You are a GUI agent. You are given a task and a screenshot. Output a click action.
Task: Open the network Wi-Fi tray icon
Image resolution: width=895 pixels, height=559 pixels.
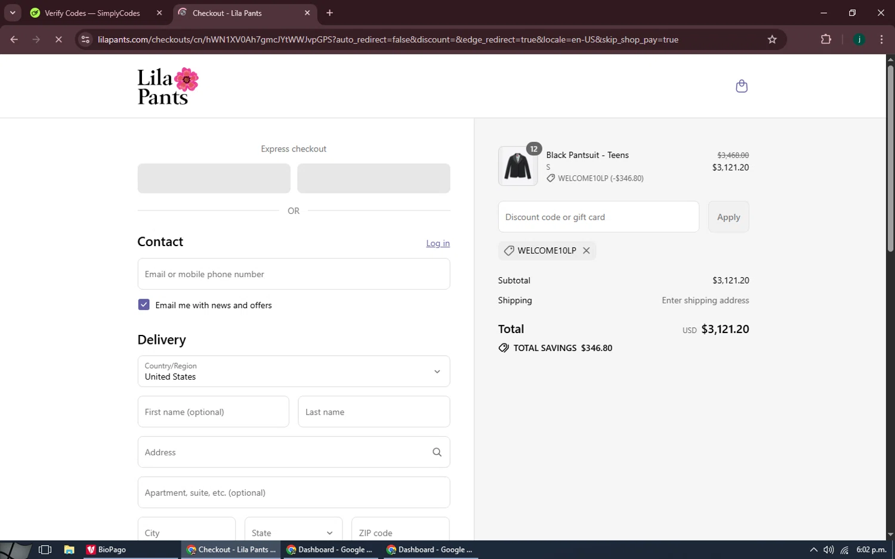pyautogui.click(x=844, y=549)
